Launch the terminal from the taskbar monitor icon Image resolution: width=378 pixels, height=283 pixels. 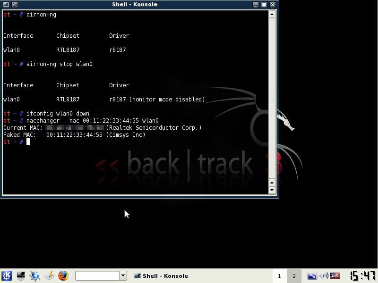[x=21, y=276]
